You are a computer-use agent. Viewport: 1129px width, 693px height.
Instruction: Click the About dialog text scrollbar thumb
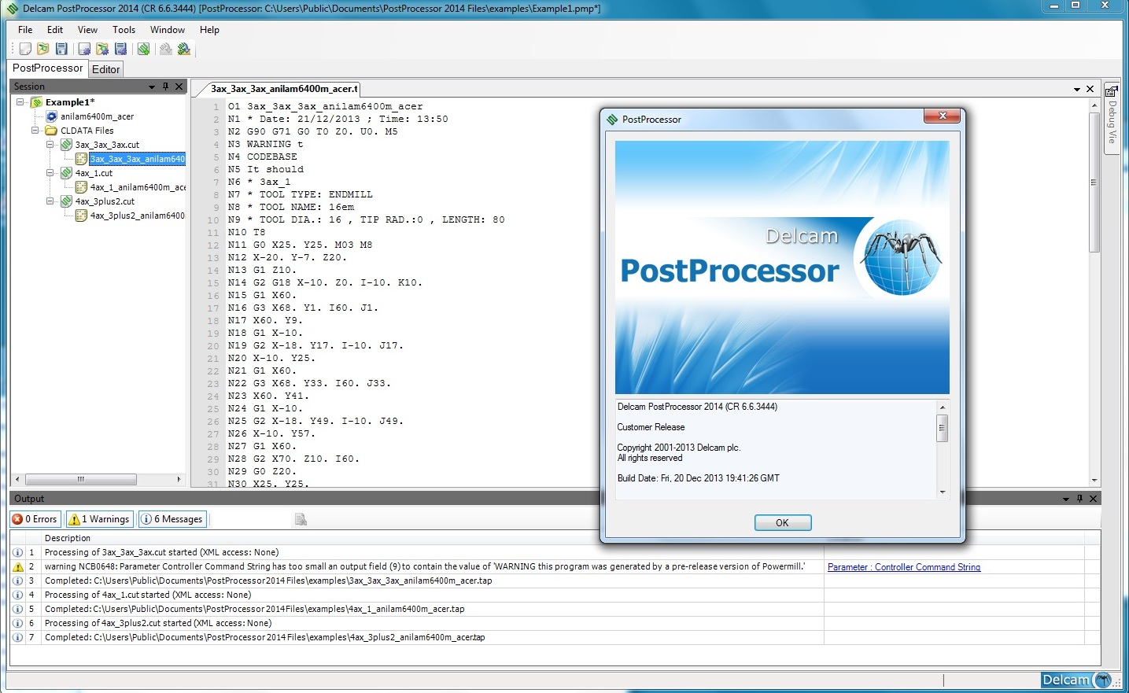pyautogui.click(x=943, y=428)
